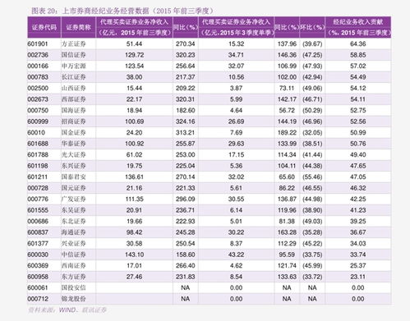The width and height of the screenshot is (410, 321).
Task: Click stock code 601211
Action: click(37, 177)
